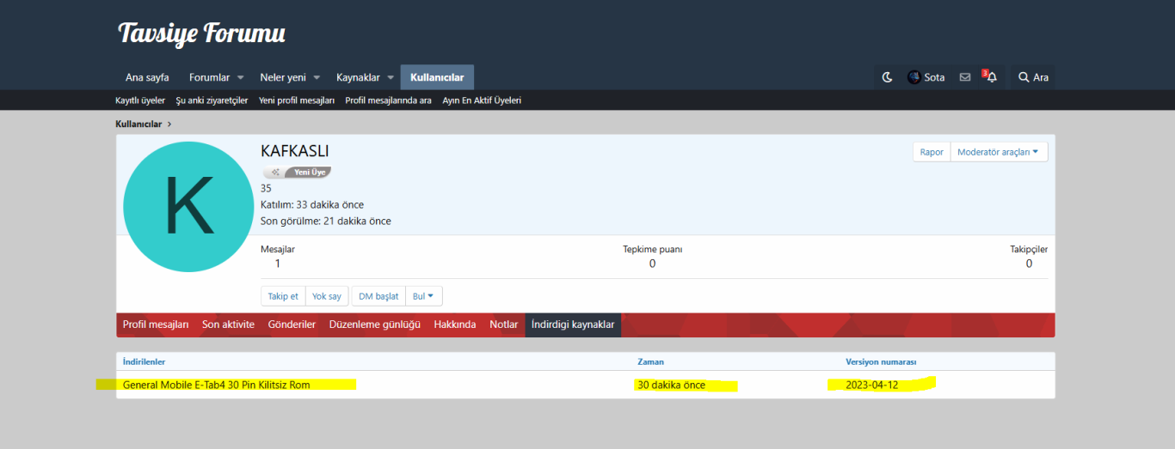Expand the Neler yeni dropdown arrow

(x=317, y=77)
